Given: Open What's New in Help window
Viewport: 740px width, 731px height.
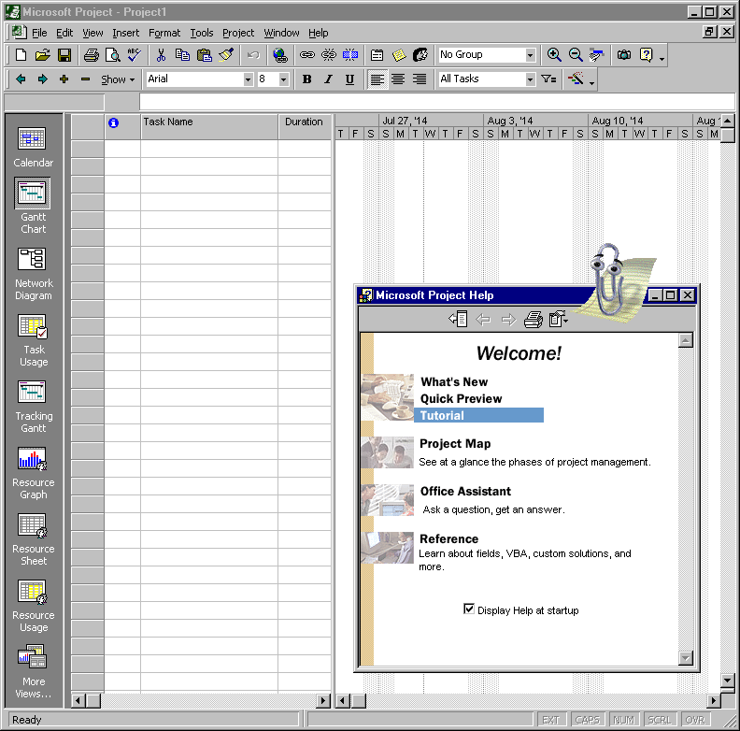Looking at the screenshot, I should 454,381.
